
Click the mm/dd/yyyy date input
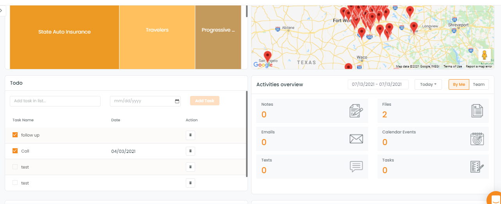point(145,101)
